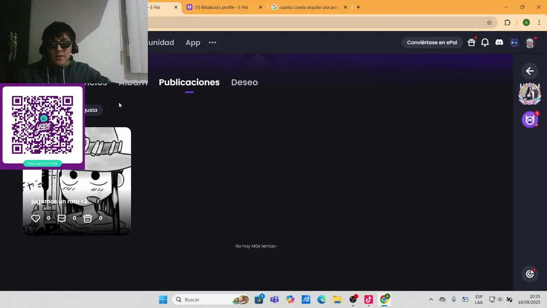Like the 'jugamos un rato' post
The image size is (547, 308).
[x=35, y=218]
